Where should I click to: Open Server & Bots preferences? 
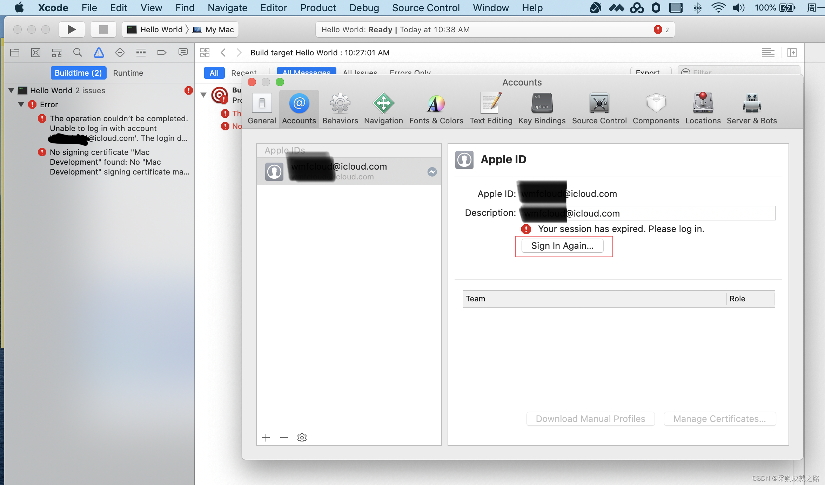pos(752,109)
